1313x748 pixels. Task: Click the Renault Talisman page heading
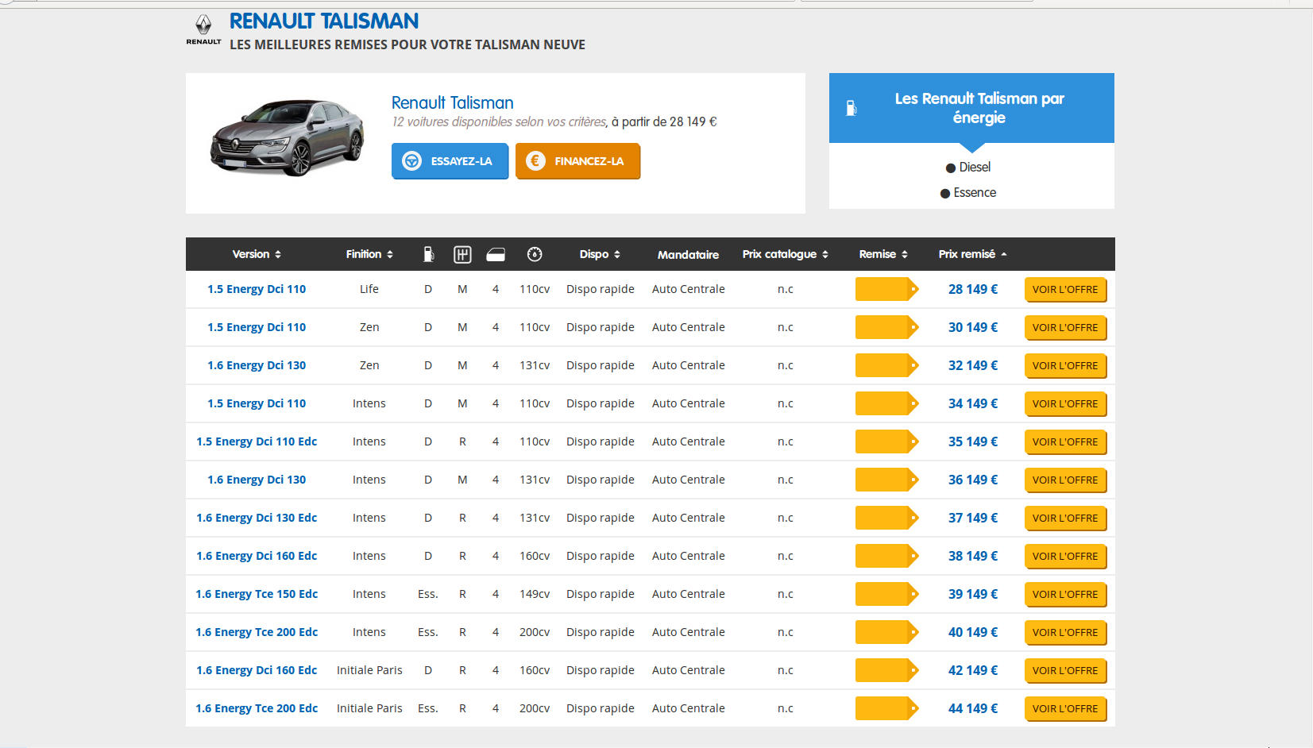(324, 21)
